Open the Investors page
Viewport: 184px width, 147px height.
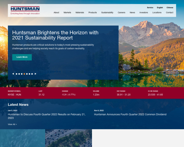(144, 13)
